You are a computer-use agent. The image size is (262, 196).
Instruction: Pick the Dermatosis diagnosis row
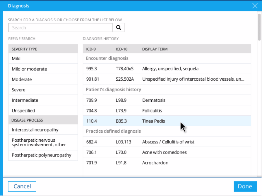(x=167, y=100)
